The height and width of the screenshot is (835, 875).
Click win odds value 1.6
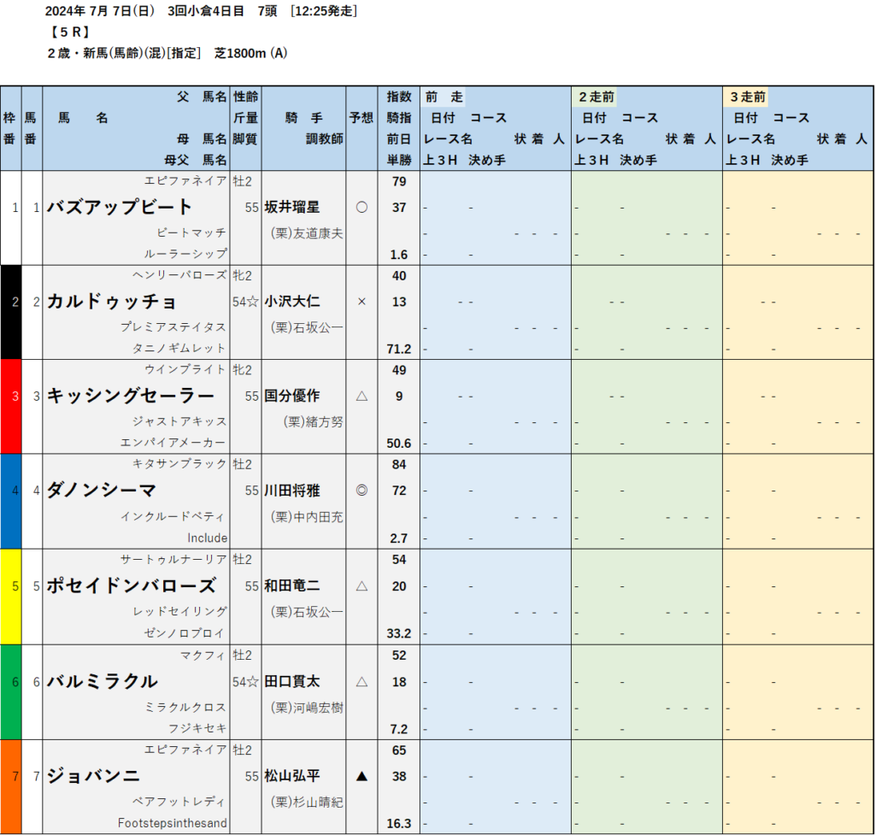point(398,255)
